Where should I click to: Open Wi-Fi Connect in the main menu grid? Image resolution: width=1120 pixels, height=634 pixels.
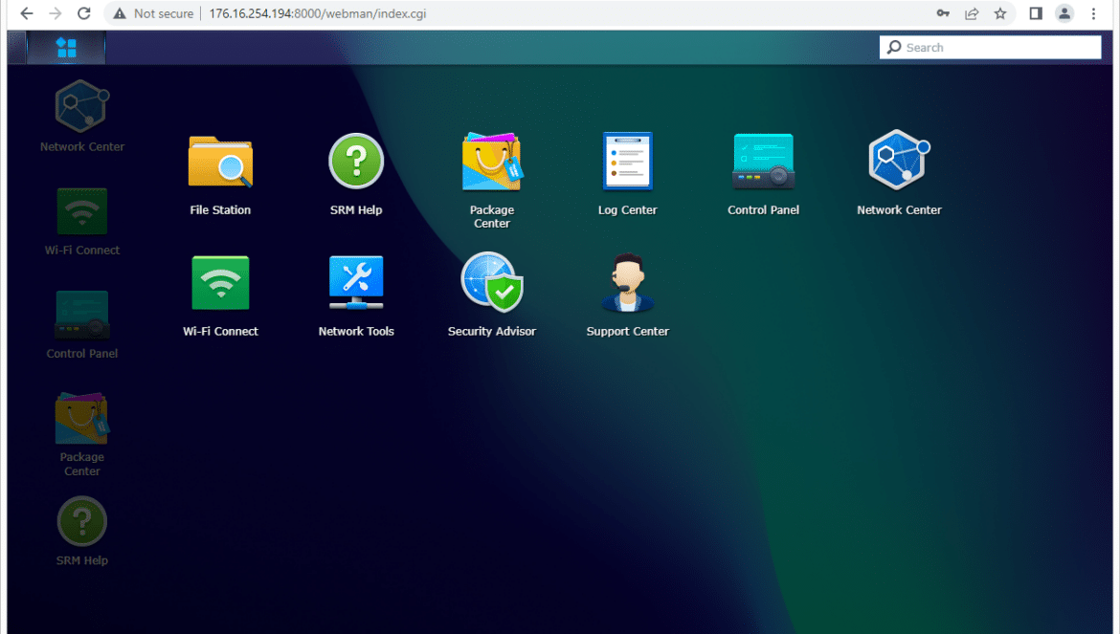(220, 295)
